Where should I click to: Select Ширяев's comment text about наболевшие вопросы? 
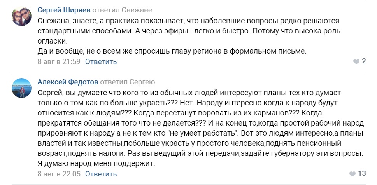[188, 36]
